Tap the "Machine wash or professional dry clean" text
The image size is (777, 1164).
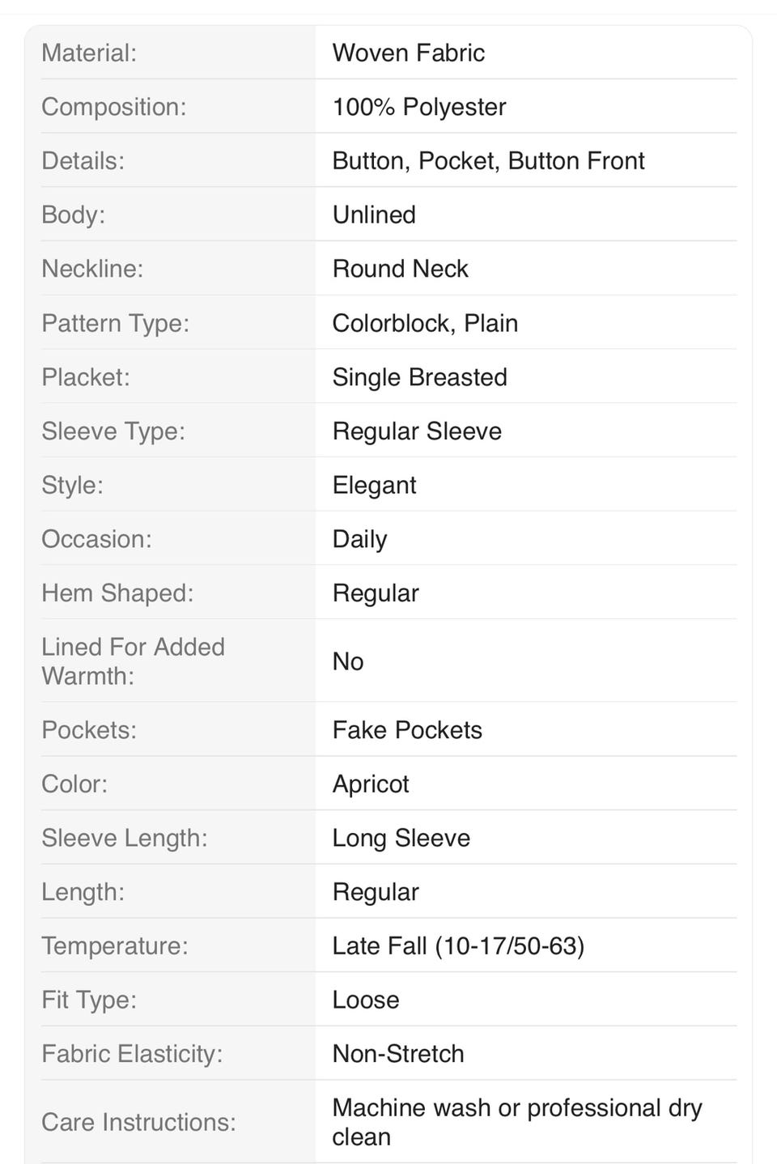coord(516,1121)
